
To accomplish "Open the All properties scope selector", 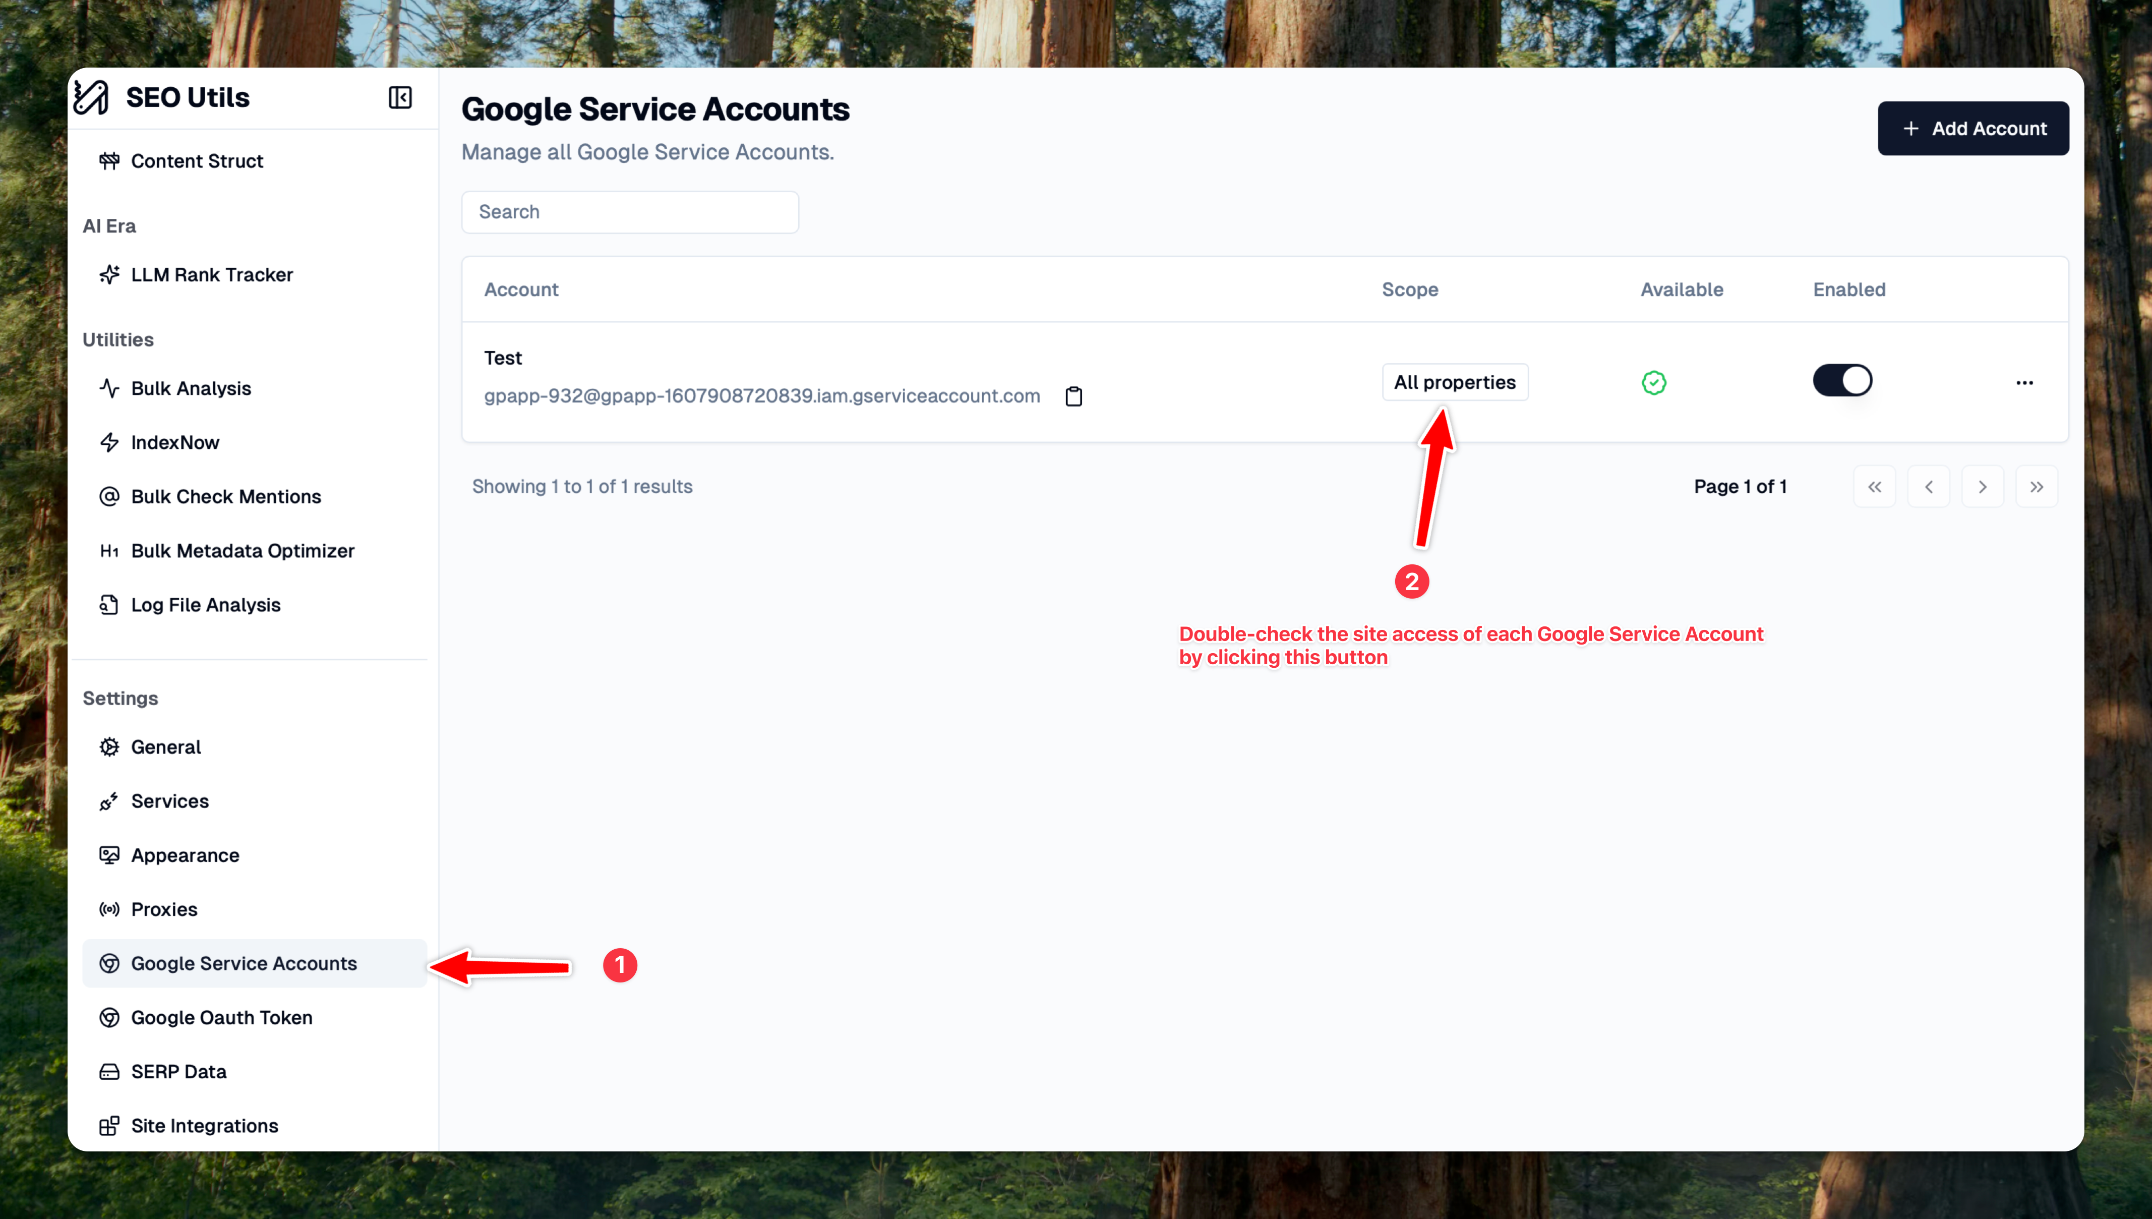I will point(1454,383).
